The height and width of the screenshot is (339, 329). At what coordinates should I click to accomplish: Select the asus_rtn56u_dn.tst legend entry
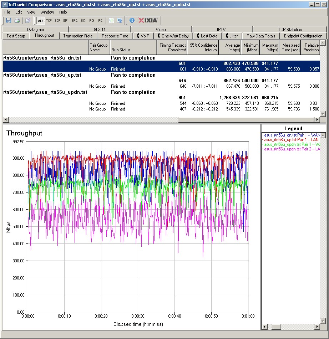[291, 135]
